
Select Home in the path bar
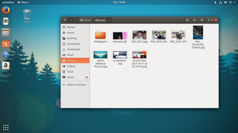(x=86, y=20)
